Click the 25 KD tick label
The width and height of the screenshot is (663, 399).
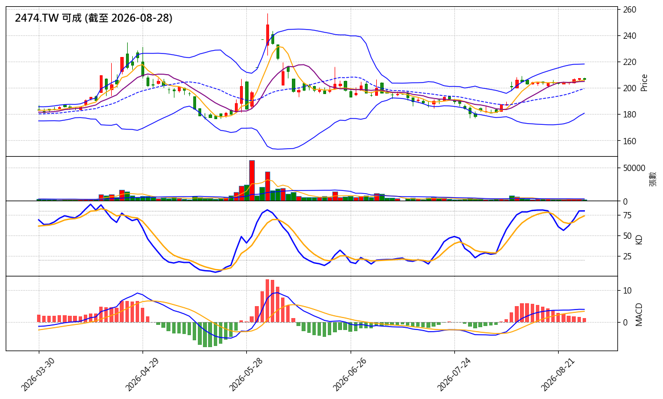point(627,256)
